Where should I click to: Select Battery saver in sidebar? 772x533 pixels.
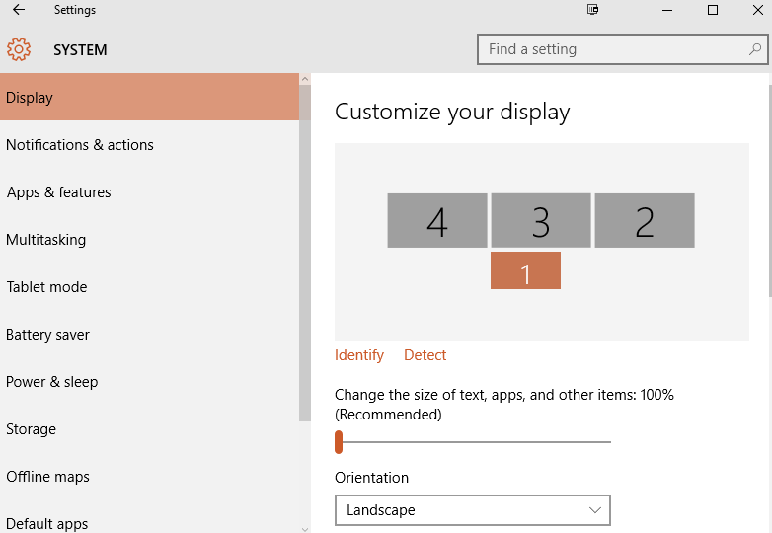point(150,335)
